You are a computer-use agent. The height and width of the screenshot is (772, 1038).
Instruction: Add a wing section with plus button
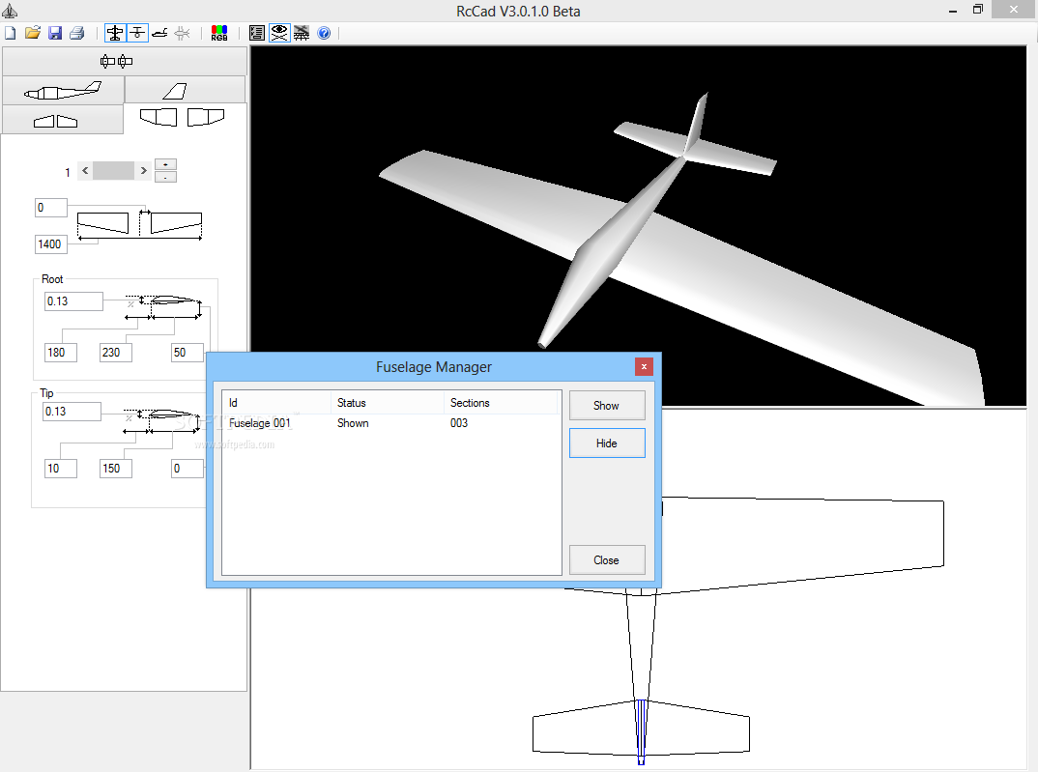[x=165, y=164]
